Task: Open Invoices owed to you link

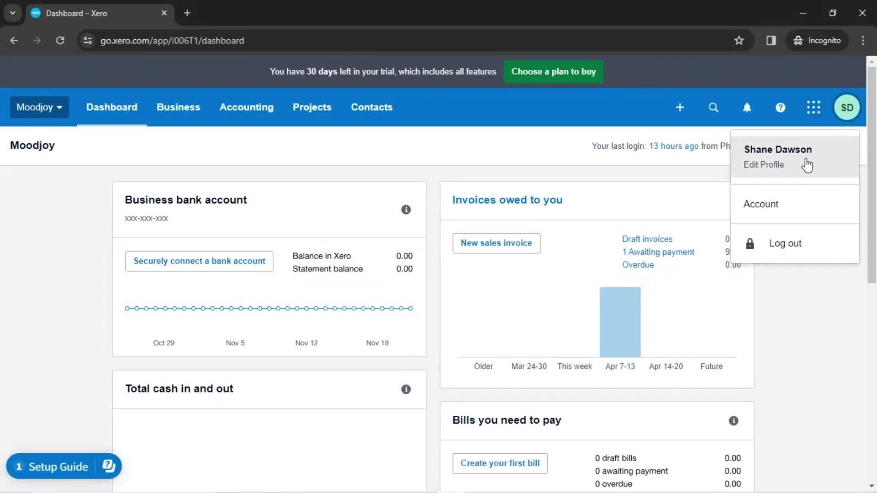Action: pos(507,200)
